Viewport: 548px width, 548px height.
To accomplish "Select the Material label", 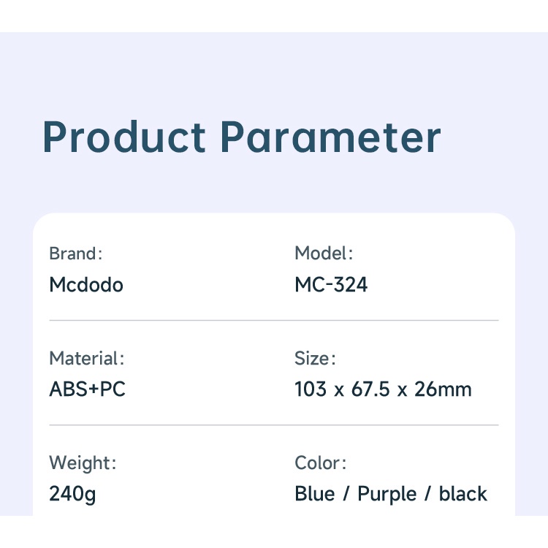I will (87, 358).
